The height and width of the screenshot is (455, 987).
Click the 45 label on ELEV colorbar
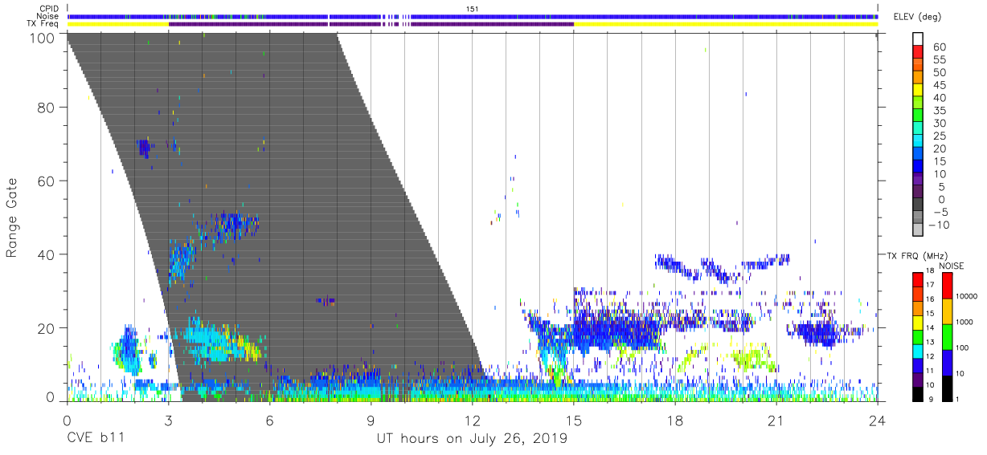[939, 85]
